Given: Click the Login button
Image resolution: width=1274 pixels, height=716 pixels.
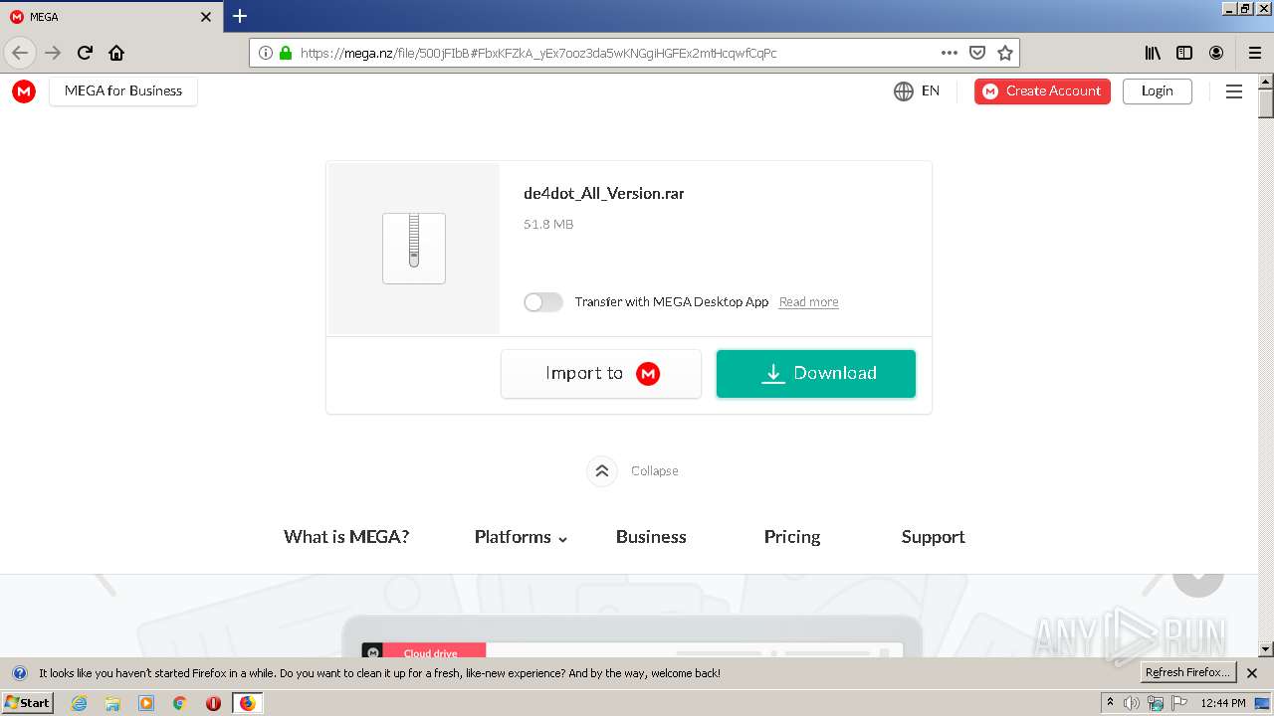Looking at the screenshot, I should coord(1158,91).
